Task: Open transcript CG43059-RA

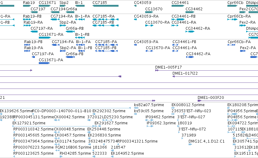Action: pyautogui.click(x=135, y=19)
